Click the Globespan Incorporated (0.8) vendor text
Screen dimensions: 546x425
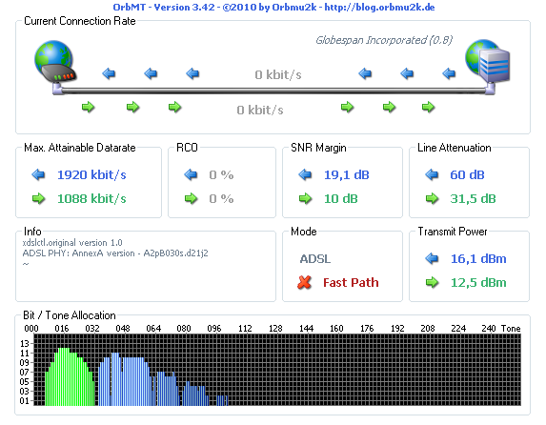(384, 40)
